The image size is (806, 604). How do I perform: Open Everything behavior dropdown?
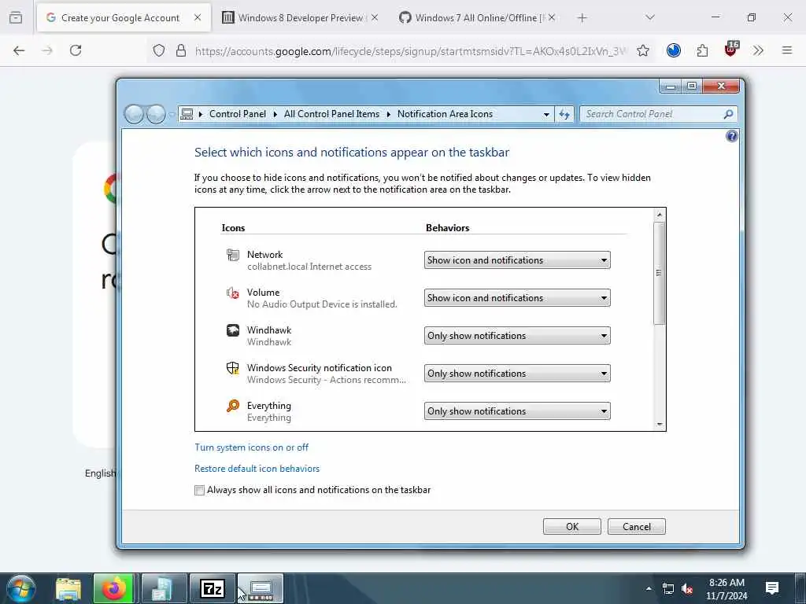click(517, 411)
